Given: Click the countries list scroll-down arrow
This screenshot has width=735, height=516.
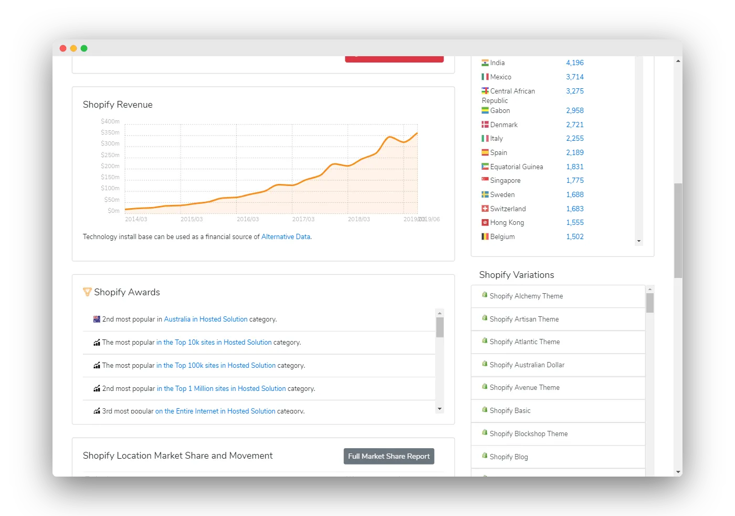Looking at the screenshot, I should [639, 241].
